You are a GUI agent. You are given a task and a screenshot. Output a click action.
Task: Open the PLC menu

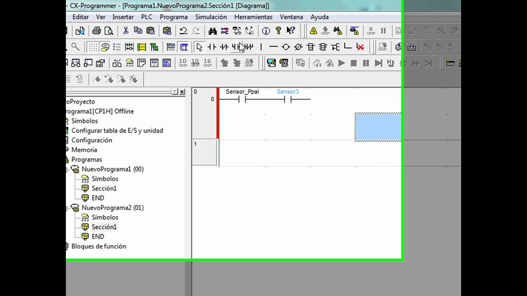(x=147, y=17)
